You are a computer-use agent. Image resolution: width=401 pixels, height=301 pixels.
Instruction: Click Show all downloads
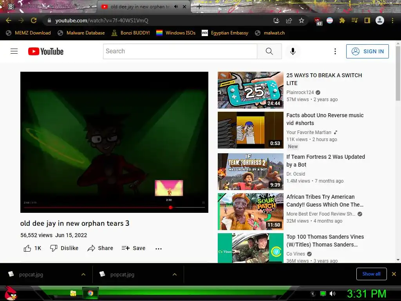[x=371, y=274]
